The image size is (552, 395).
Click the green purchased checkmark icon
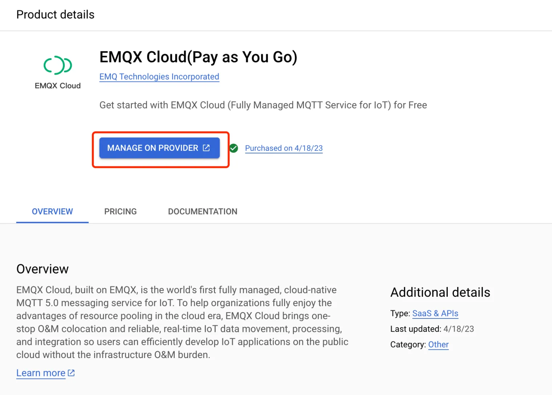coord(234,148)
